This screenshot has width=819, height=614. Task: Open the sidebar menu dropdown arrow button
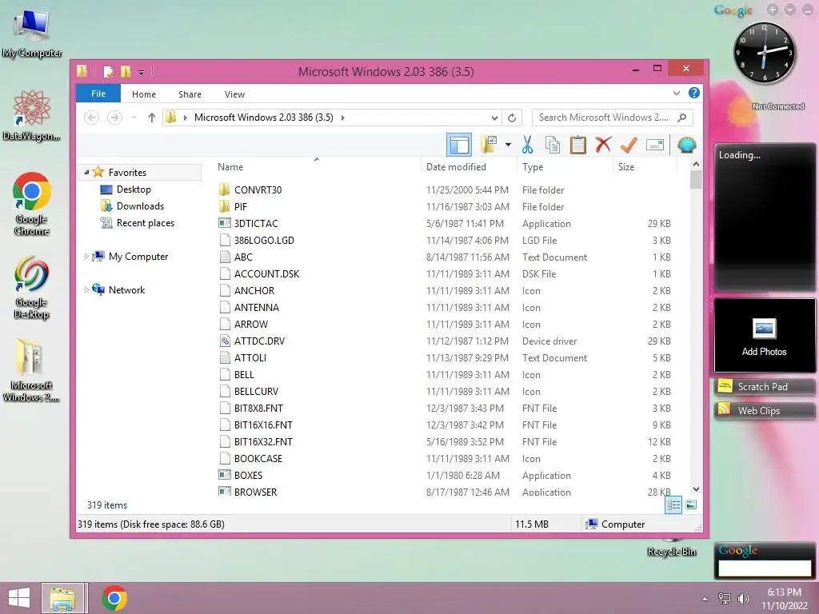click(x=790, y=10)
